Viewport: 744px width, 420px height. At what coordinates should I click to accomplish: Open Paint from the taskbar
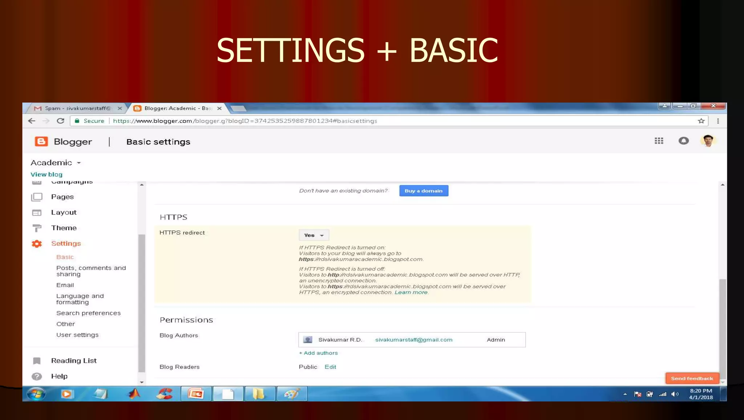(292, 394)
